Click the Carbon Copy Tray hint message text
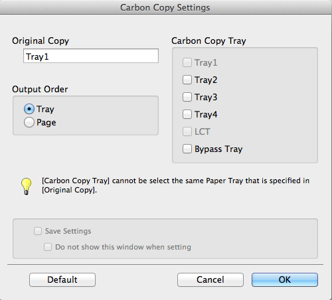This screenshot has width=332, height=300. [175, 185]
